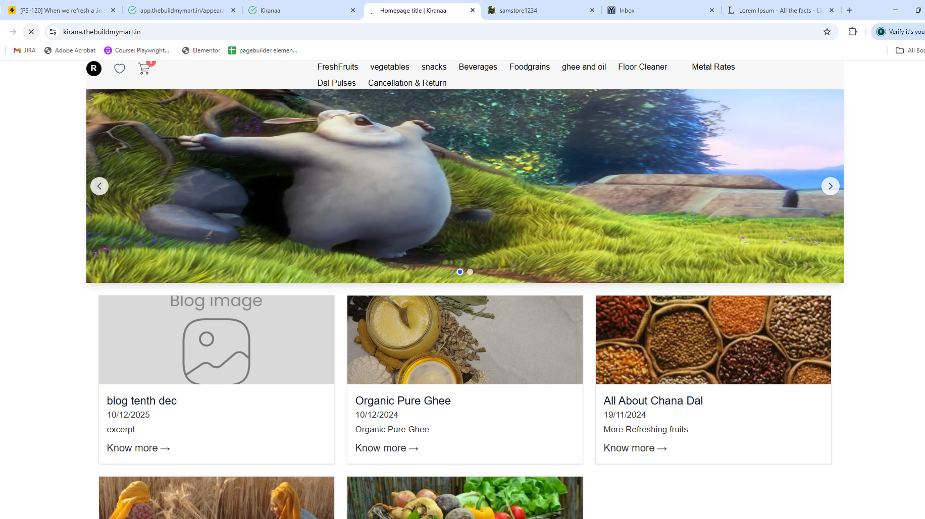
Task: Open the wheat harvest blog image
Action: pyautogui.click(x=217, y=498)
